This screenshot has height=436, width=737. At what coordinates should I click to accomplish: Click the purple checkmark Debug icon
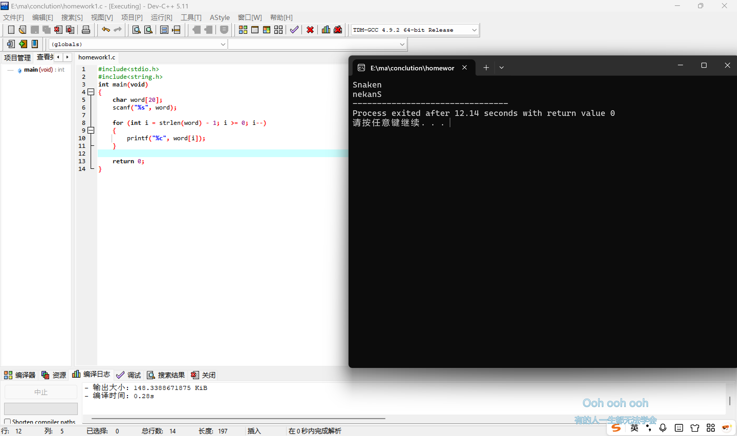click(294, 30)
